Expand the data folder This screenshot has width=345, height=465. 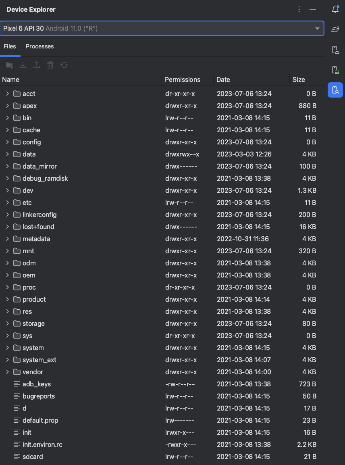coord(7,154)
